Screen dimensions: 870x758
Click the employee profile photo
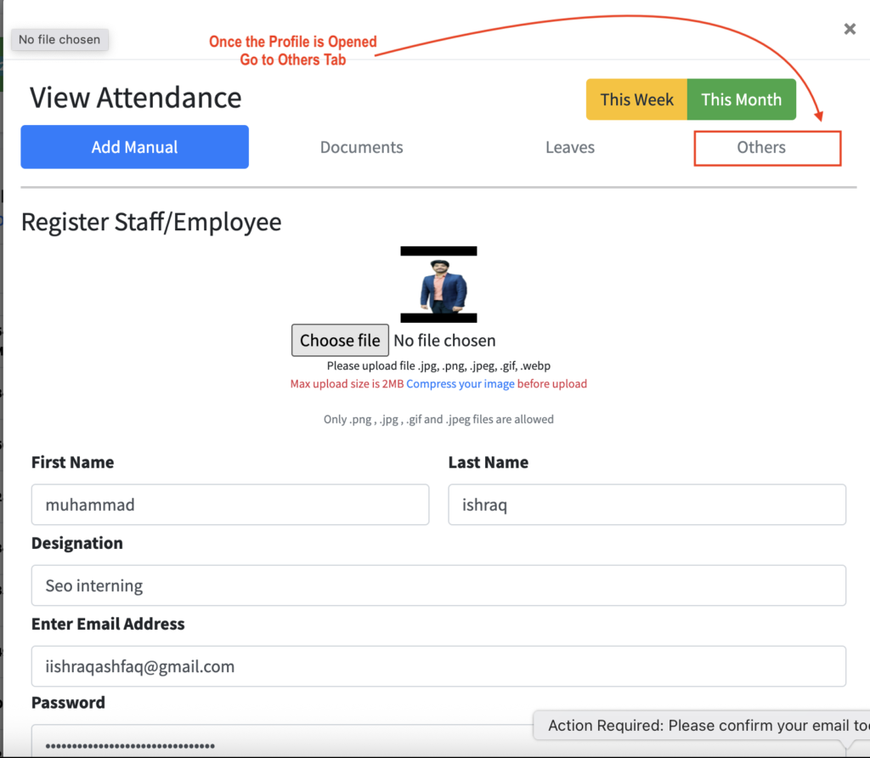click(439, 285)
